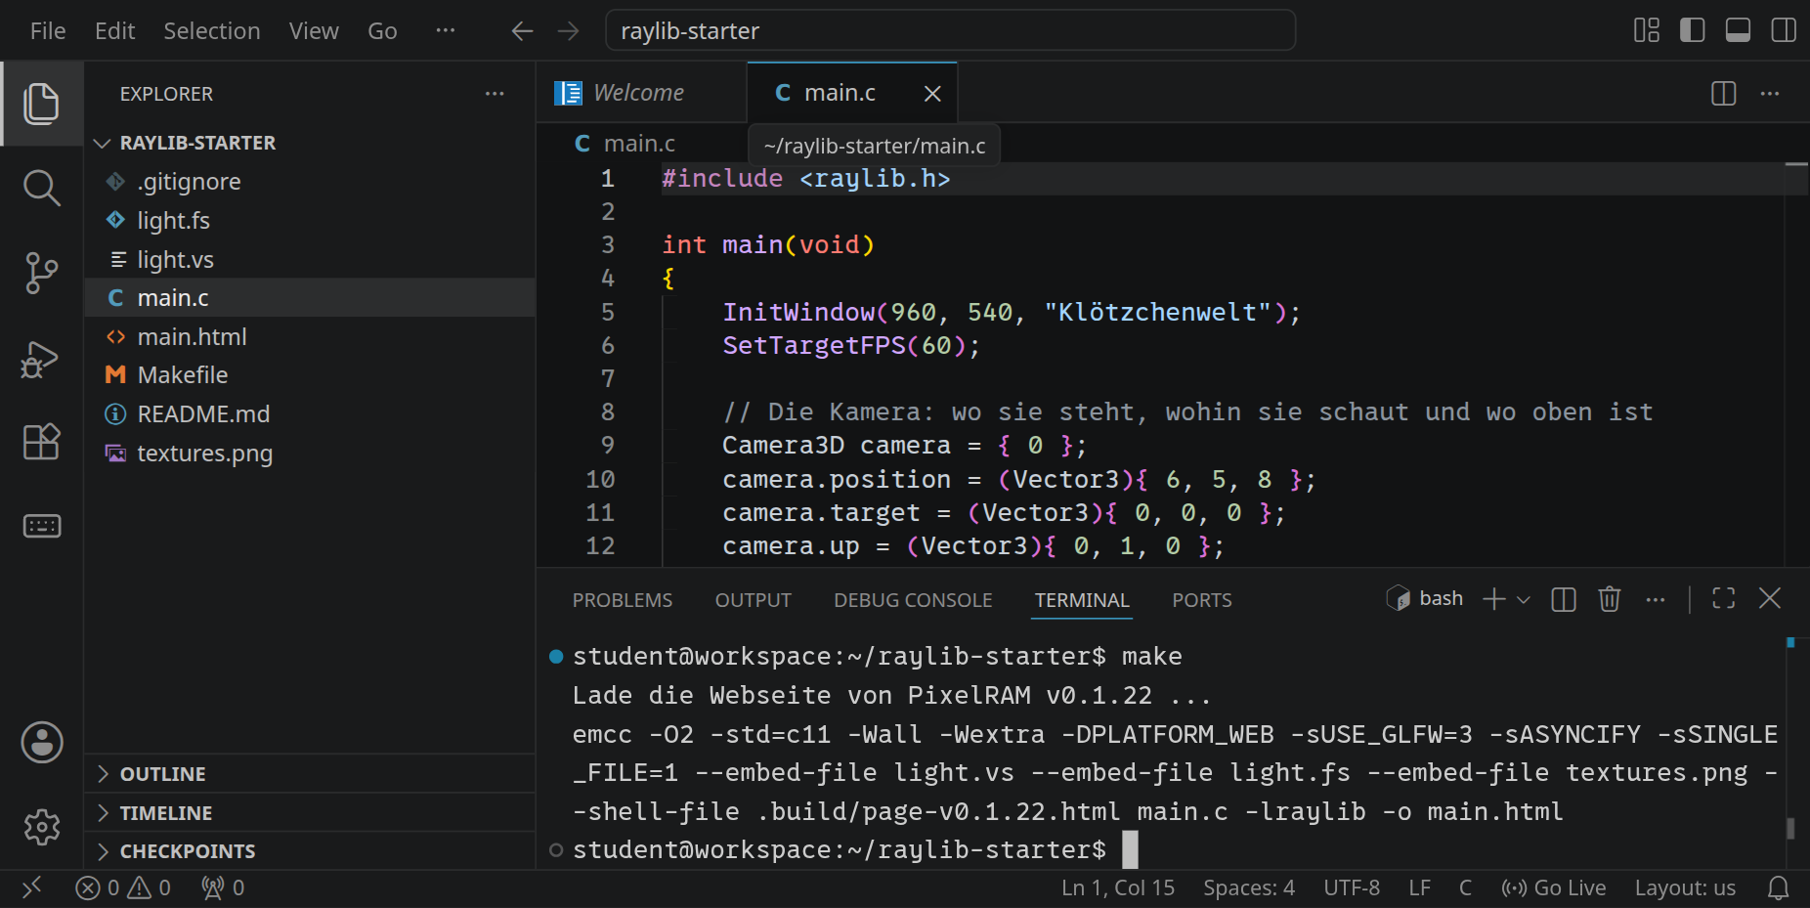Maximize the terminal panel size
The image size is (1810, 908).
pos(1724,599)
